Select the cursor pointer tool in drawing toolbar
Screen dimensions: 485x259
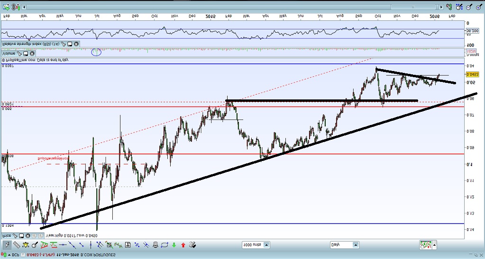[7, 245]
